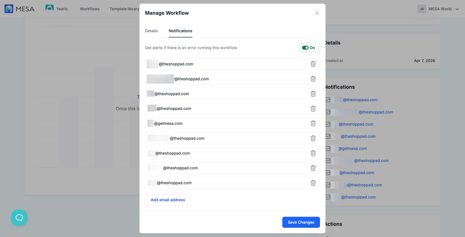Toggle error alerts On switch
Viewport: 465px width, 237px height.
(x=309, y=48)
